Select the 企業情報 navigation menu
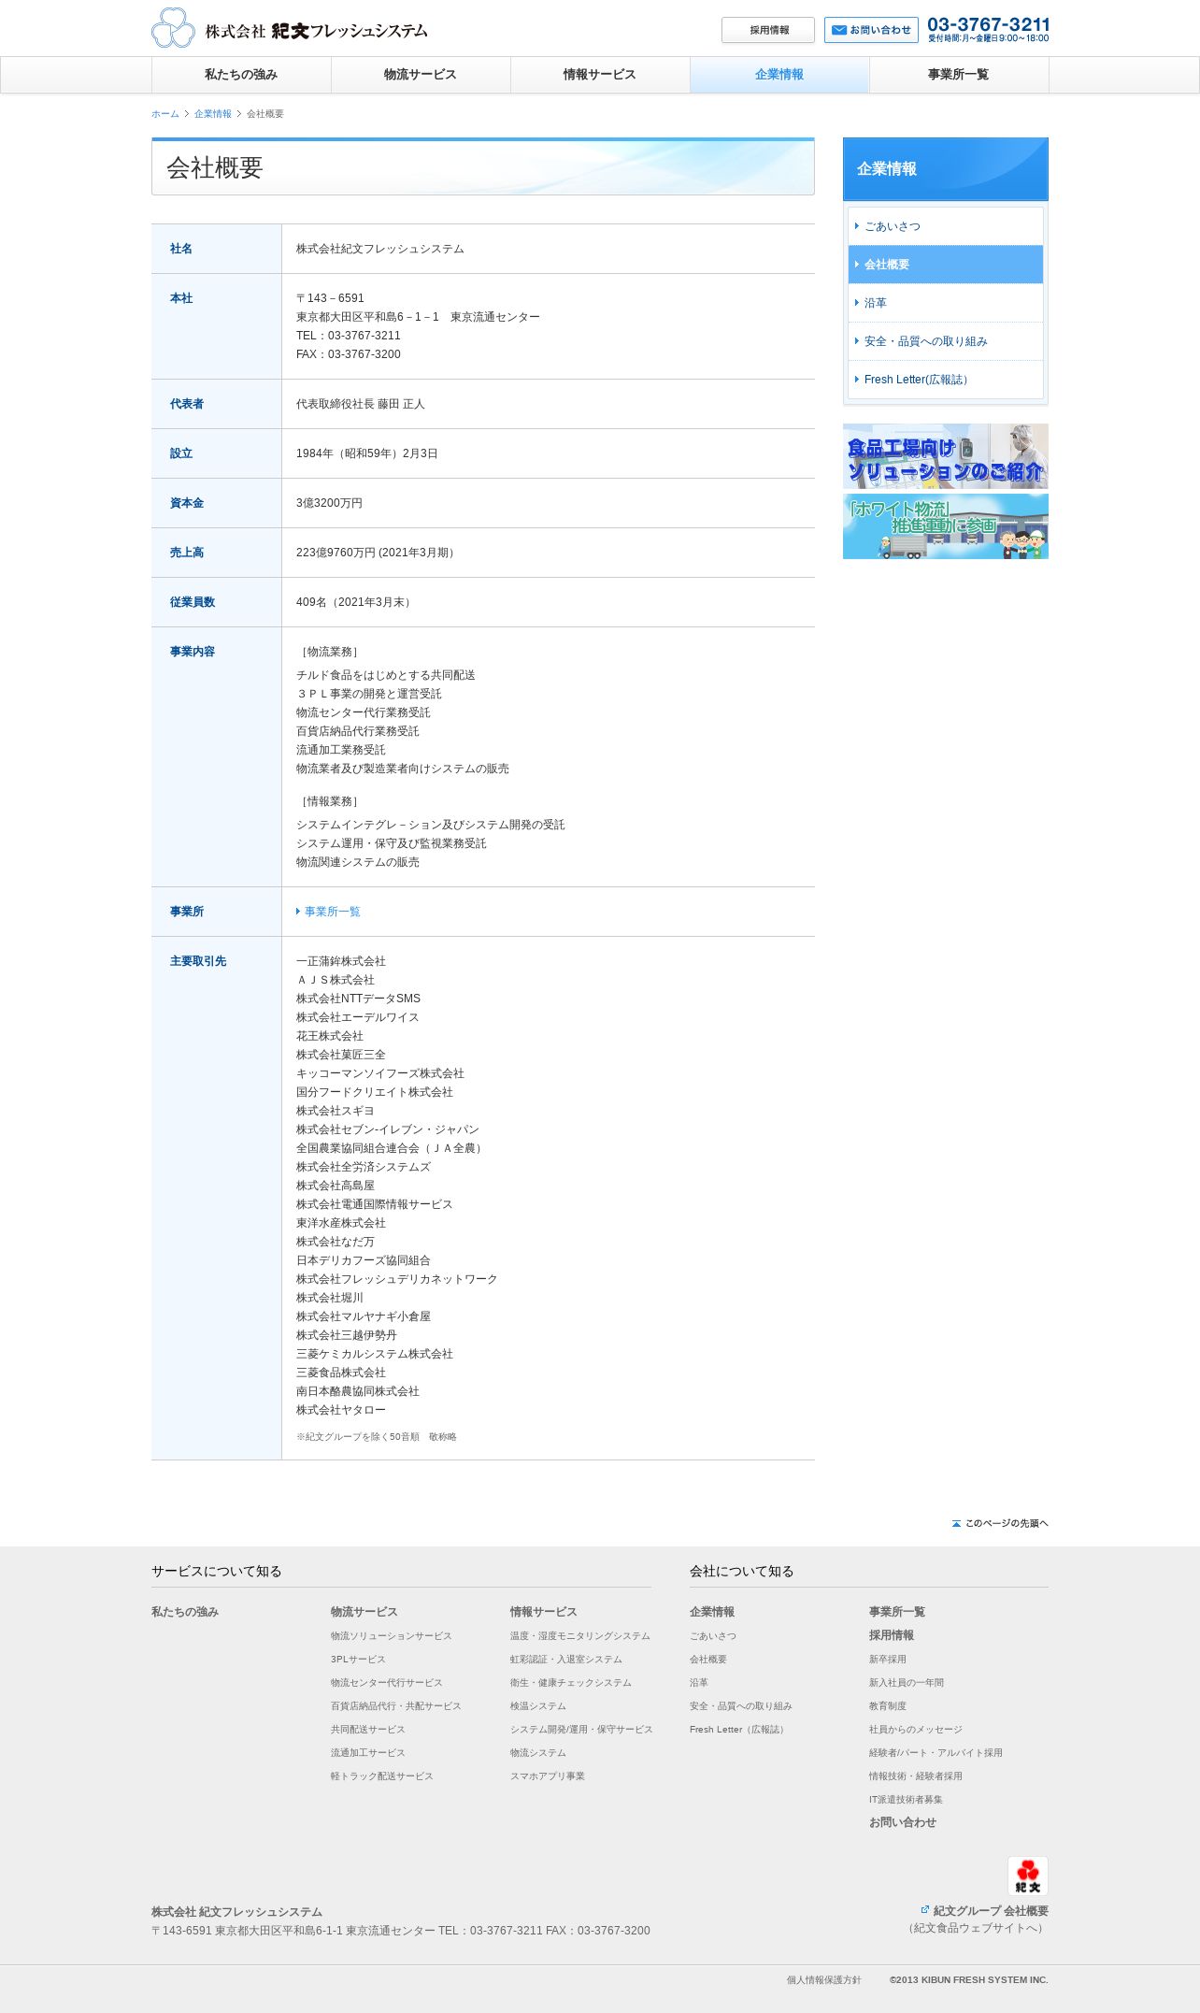 (779, 75)
